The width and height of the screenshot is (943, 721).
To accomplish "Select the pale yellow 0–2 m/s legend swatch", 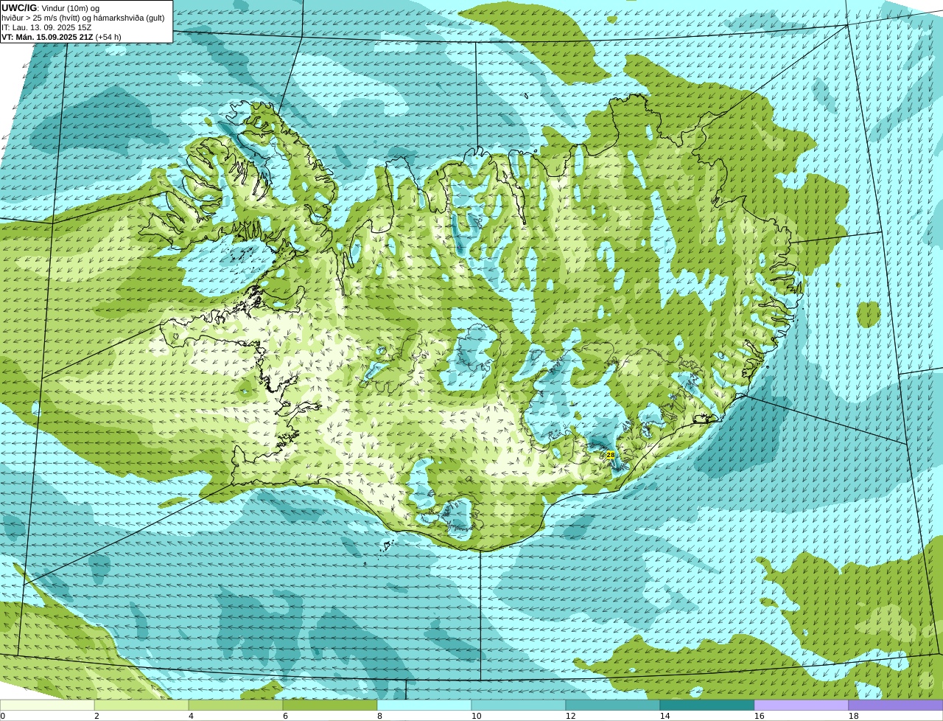I will point(47,705).
